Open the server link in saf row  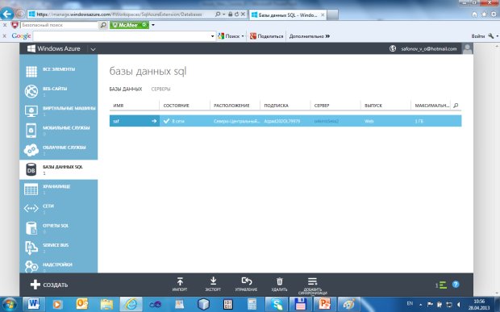pos(327,121)
